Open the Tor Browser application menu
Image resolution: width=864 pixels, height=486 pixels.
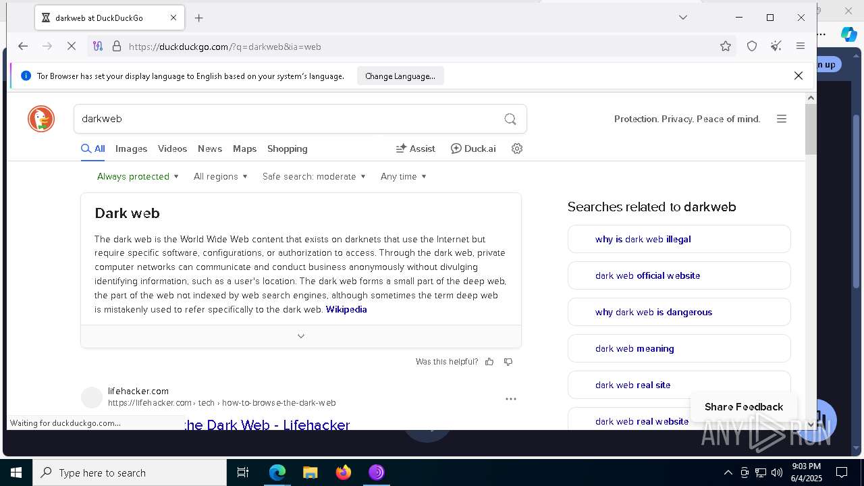click(x=801, y=46)
